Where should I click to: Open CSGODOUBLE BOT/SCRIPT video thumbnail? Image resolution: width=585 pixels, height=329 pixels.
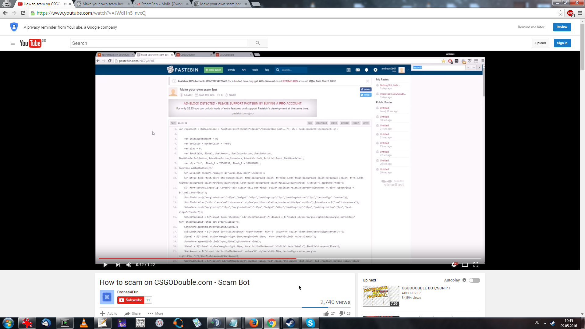click(x=381, y=296)
